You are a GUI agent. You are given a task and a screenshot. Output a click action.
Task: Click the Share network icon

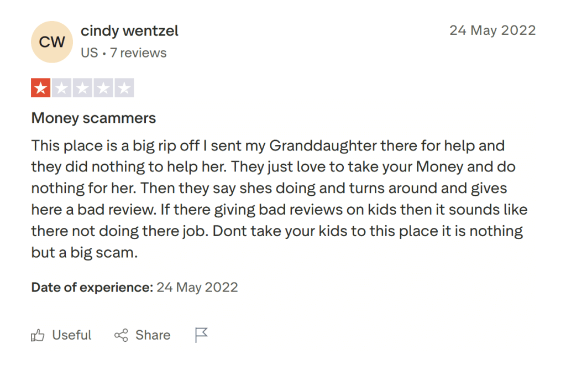[x=121, y=335]
